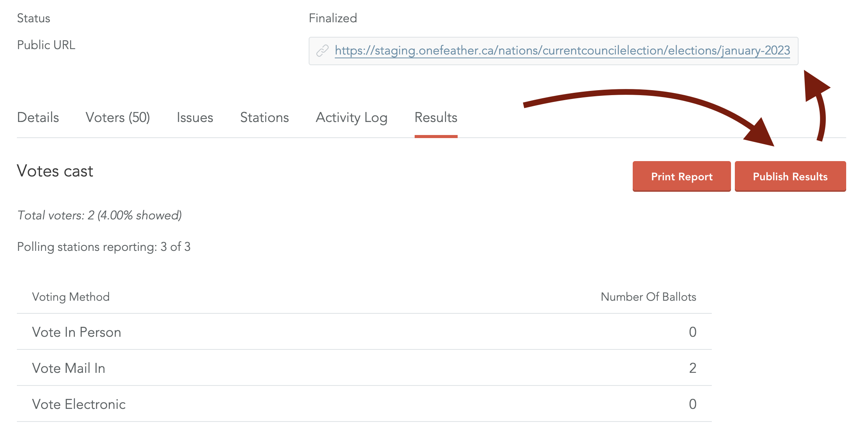This screenshot has width=860, height=448.
Task: Click the 'Status' label
Action: (34, 18)
